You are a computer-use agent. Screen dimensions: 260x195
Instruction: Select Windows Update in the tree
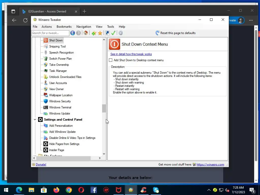(59, 113)
